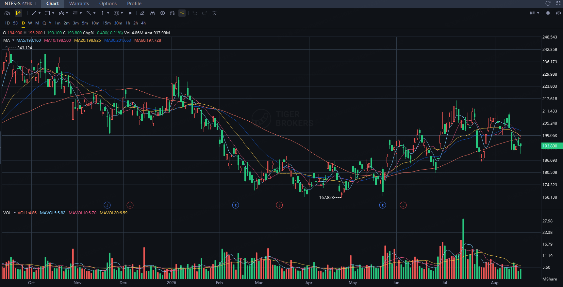563x287 pixels.
Task: Open the MA indicator dropdown arrow
Action: tap(13, 40)
